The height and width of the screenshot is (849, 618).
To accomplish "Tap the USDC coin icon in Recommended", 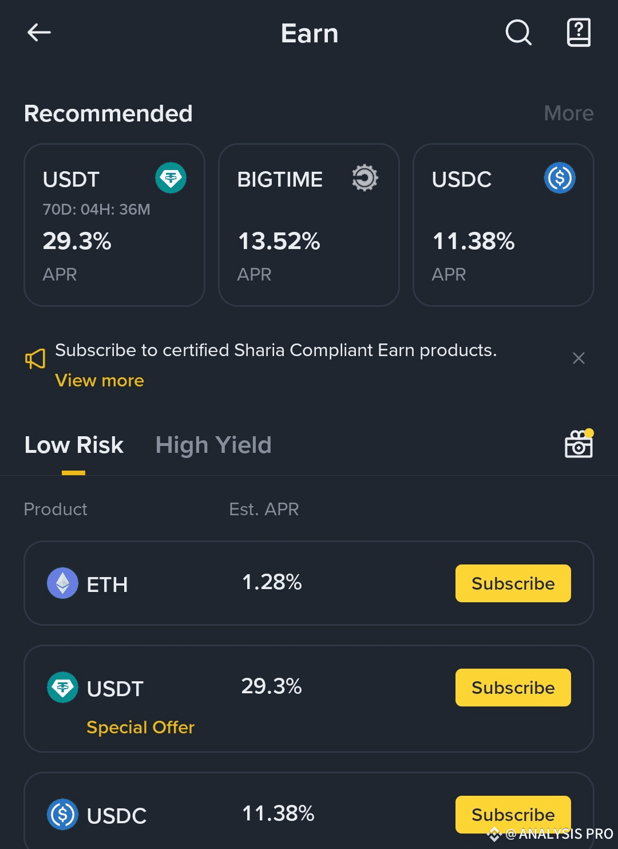I will click(x=560, y=178).
